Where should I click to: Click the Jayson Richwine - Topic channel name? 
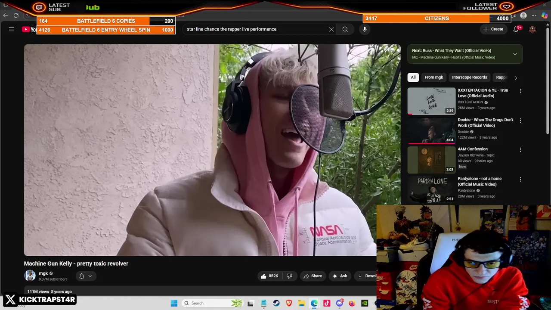[x=476, y=155]
